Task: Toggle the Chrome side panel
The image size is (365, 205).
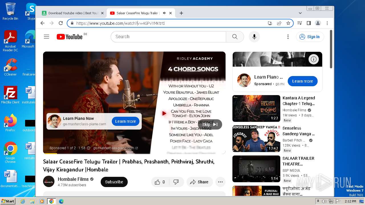Action: (309, 23)
